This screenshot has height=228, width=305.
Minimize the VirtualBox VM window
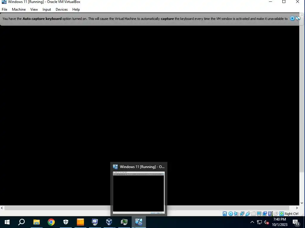270,2
